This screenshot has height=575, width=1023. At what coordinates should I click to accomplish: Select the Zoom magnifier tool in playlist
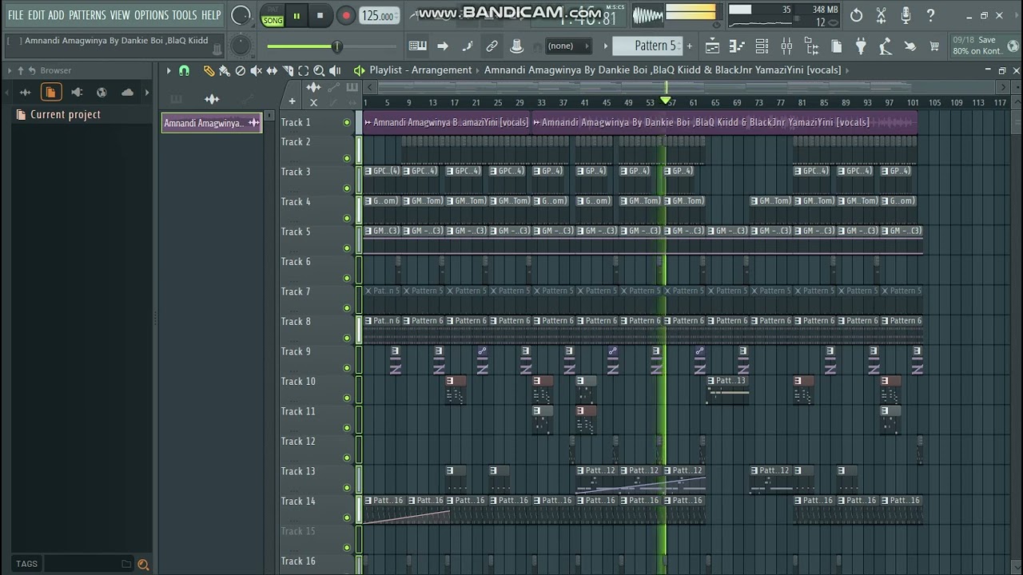tap(319, 70)
